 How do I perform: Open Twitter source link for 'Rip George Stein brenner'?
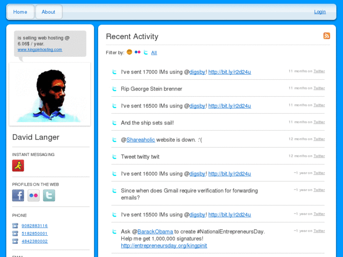tap(319, 88)
